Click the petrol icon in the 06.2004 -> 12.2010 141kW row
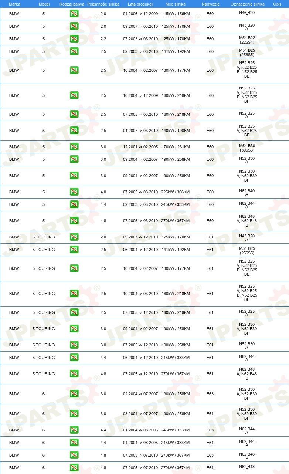This screenshot has height=474, width=289. [74, 250]
